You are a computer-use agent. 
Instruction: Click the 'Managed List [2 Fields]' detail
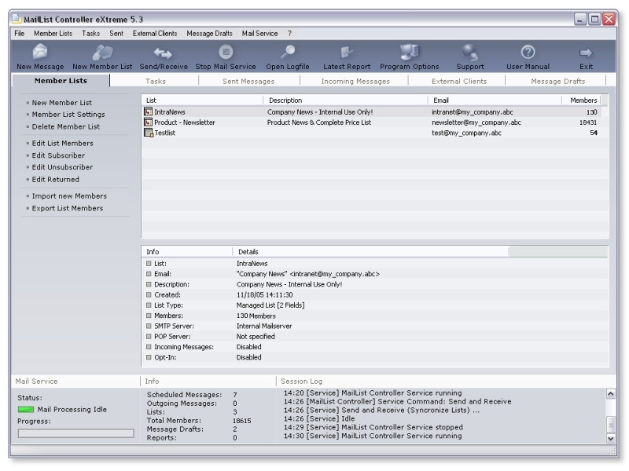click(270, 305)
